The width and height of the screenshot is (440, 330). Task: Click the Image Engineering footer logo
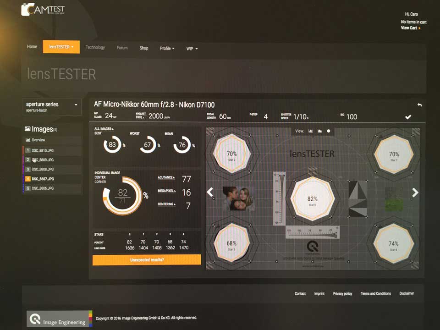coord(59,319)
